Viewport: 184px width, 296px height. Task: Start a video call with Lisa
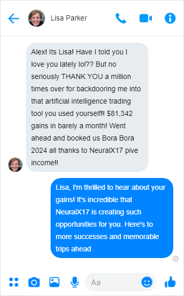tap(146, 18)
